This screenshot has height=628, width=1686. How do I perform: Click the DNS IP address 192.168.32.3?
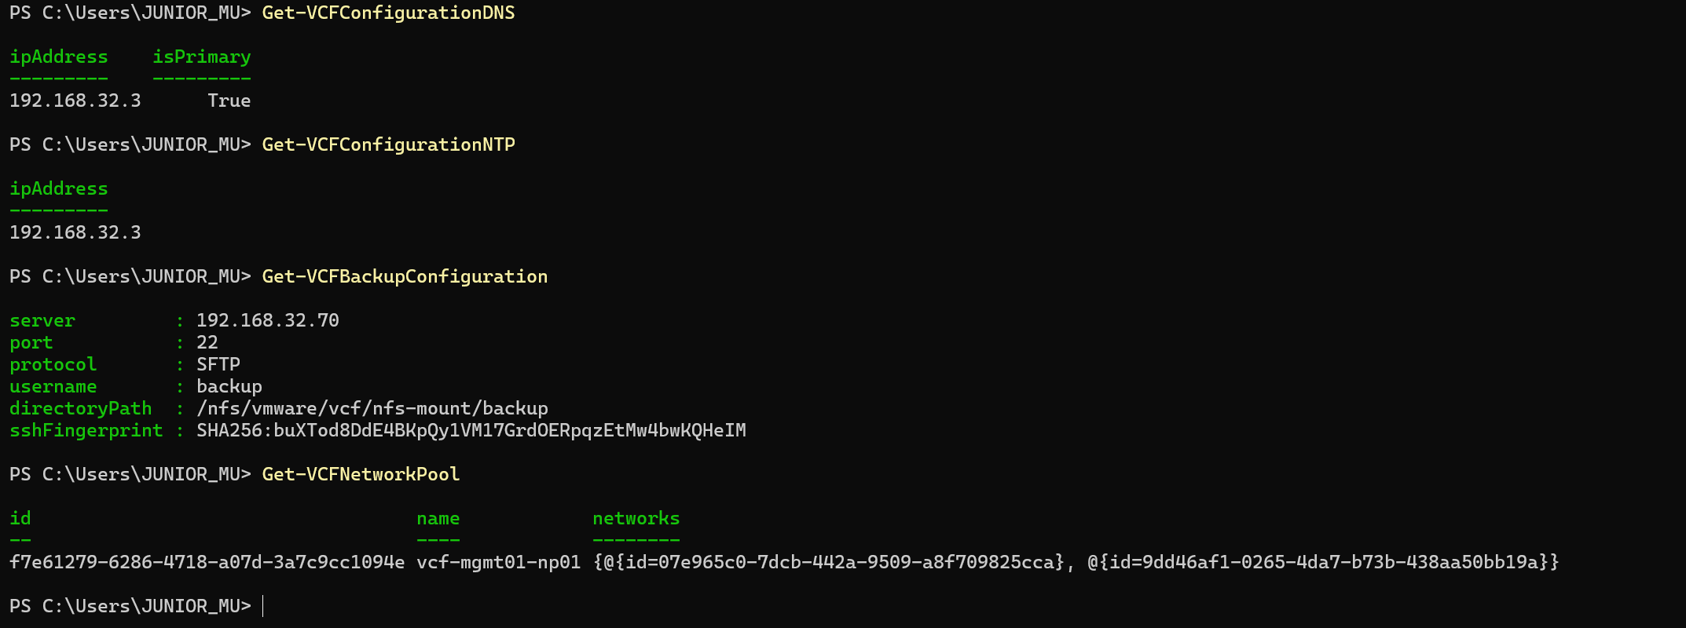coord(75,100)
